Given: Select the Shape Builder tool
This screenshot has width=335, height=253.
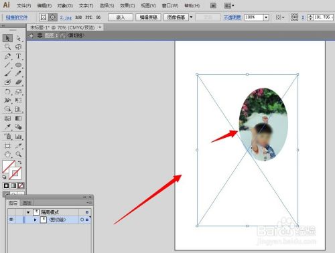Looking at the screenshot, I should [7, 109].
